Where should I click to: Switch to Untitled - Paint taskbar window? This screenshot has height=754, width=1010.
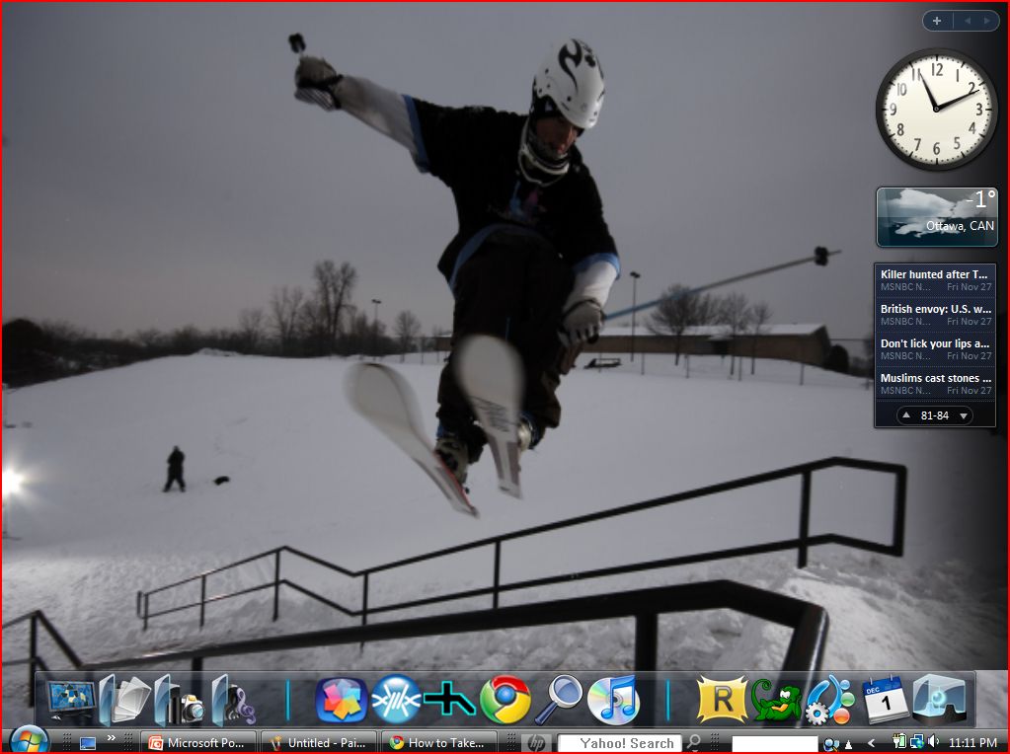click(x=320, y=743)
